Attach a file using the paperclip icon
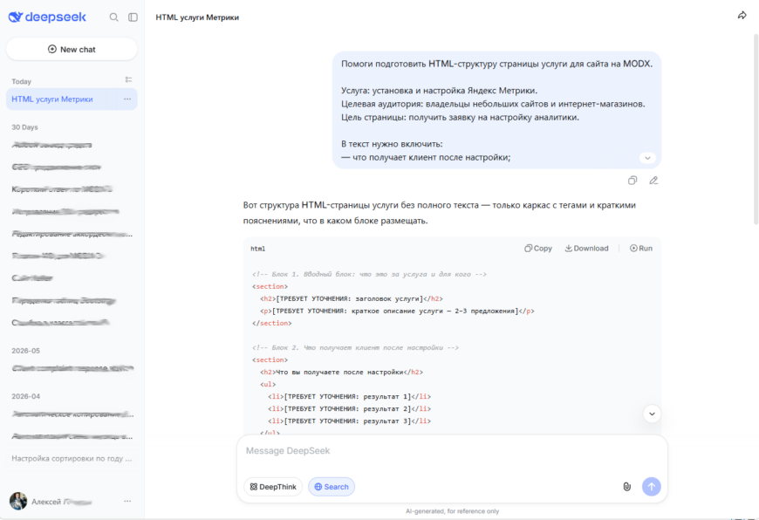Screen dimensions: 759x520 pyautogui.click(x=627, y=487)
